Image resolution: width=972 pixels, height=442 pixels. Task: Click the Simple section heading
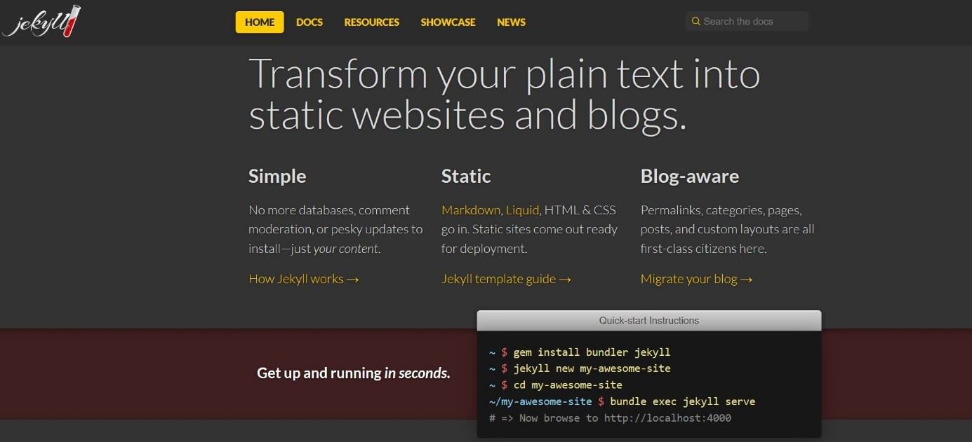(x=277, y=176)
